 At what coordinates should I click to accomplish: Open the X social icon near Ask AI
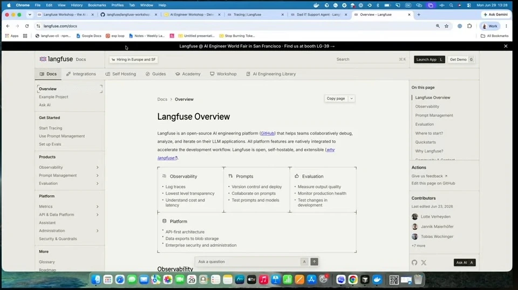pos(424,263)
